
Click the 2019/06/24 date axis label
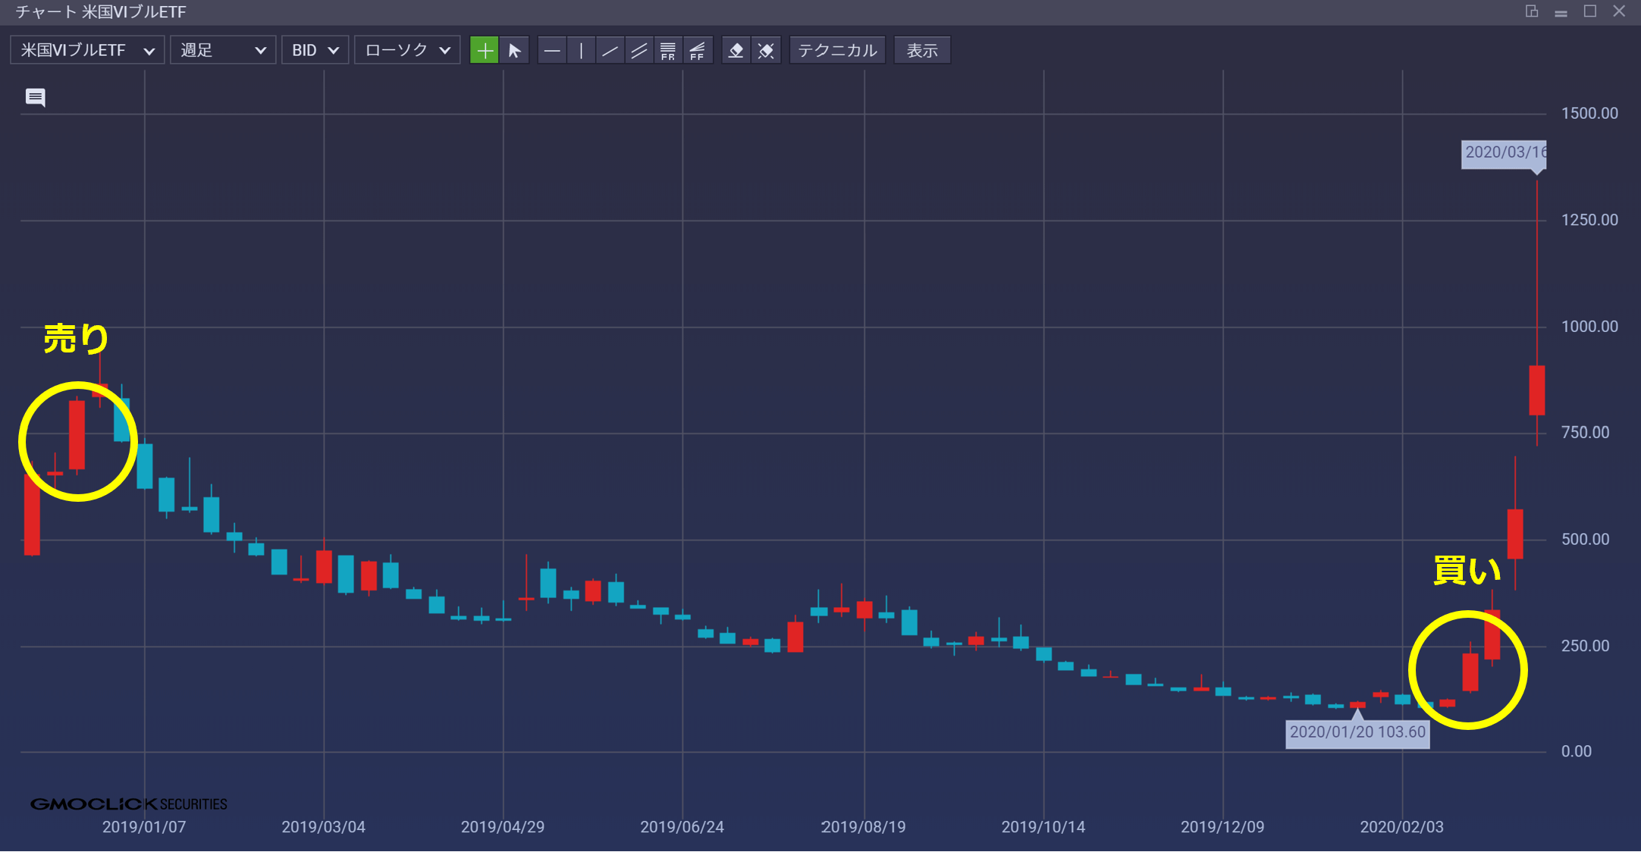[x=682, y=827]
